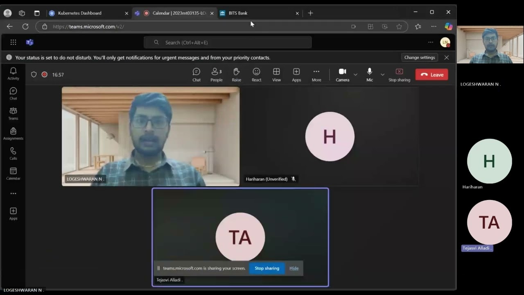Open browser profile icon
Viewport: 524px width, 295px height.
coord(7,13)
